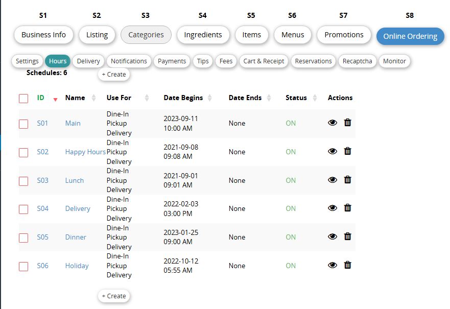Click the trash icon for Main schedule
The height and width of the screenshot is (309, 450).
[x=347, y=123]
